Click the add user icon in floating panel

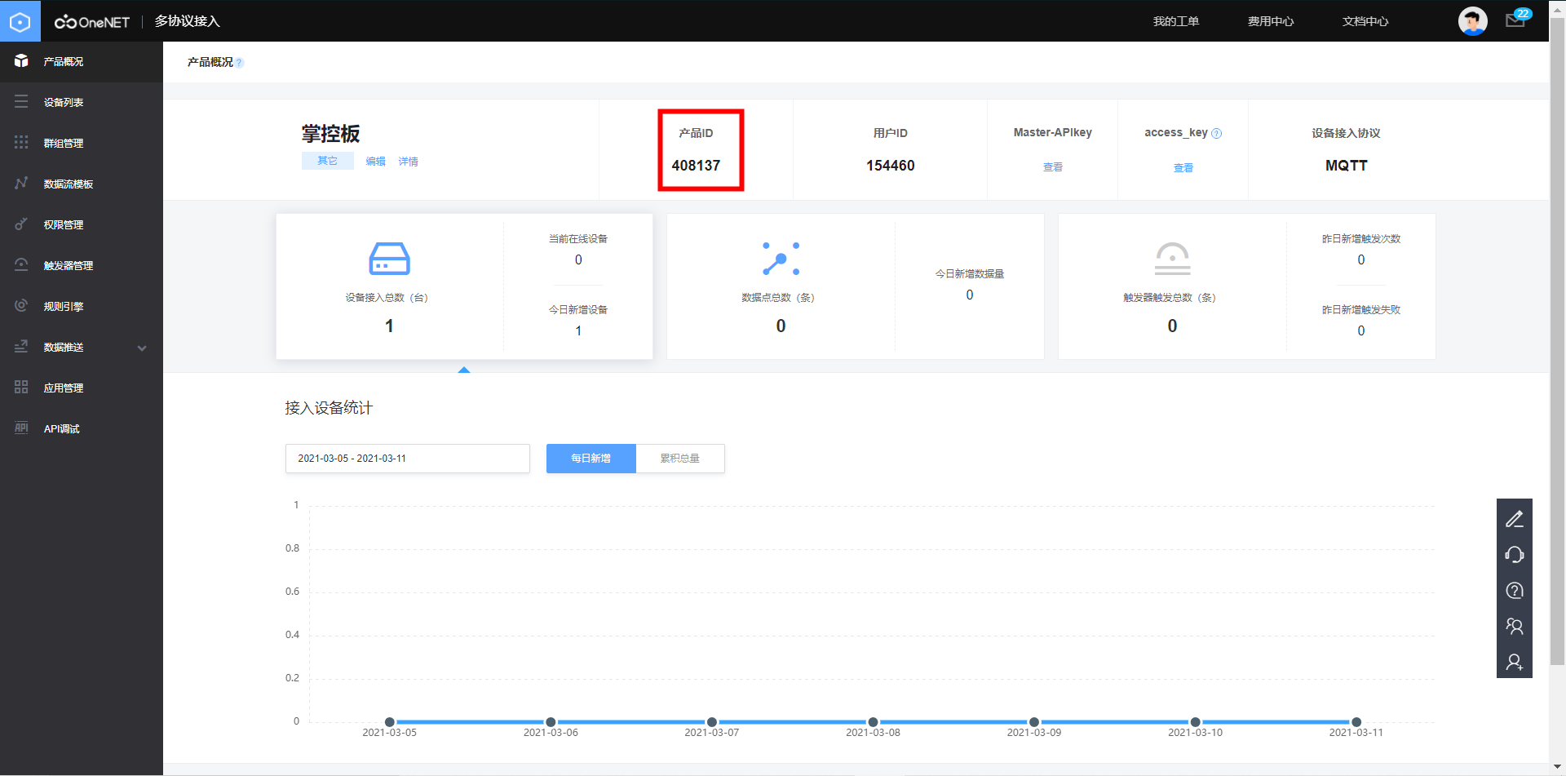pos(1515,662)
